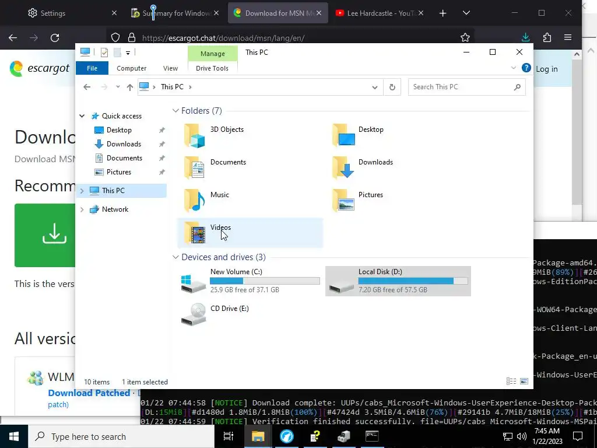597x448 pixels.
Task: Refresh the This PC view
Action: pyautogui.click(x=392, y=87)
